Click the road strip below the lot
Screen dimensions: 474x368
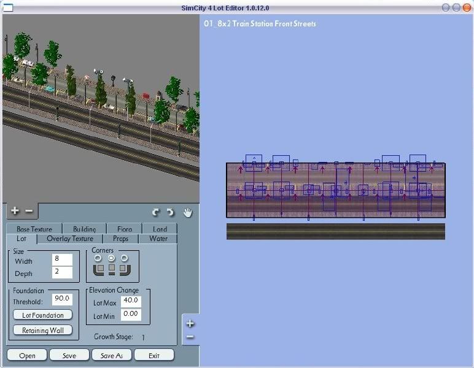[x=336, y=232]
